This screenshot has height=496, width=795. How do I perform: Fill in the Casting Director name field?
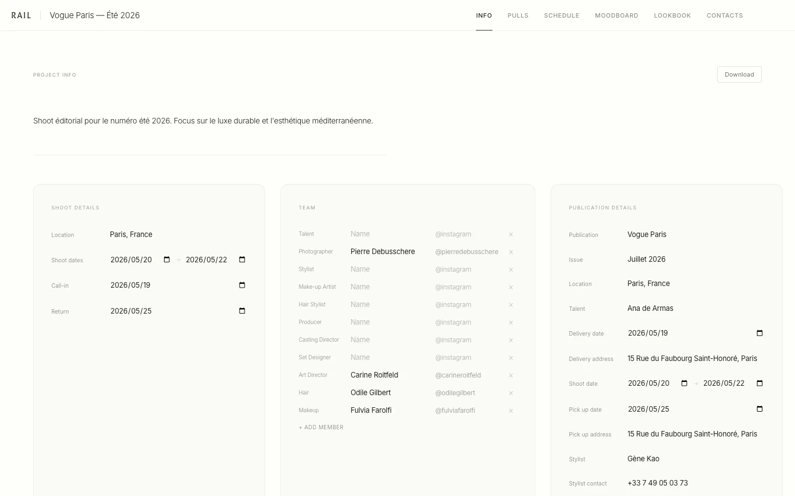(x=389, y=340)
